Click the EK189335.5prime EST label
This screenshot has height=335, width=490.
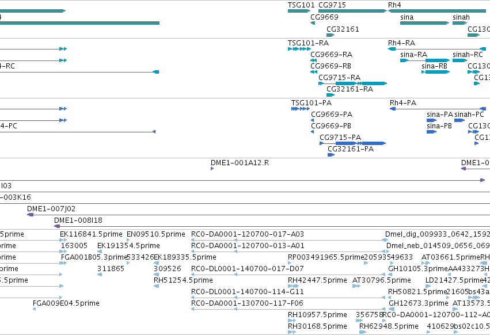185,257
